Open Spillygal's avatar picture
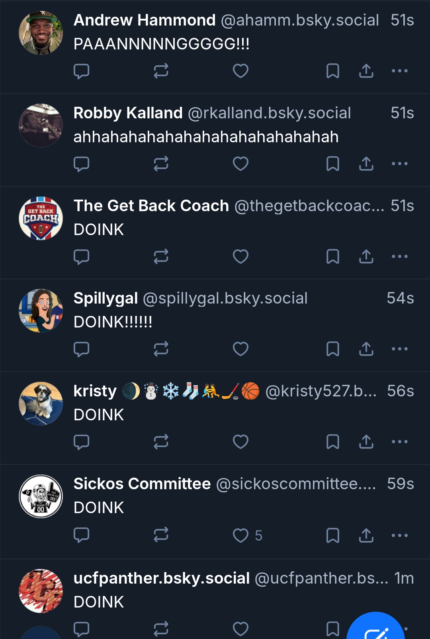The image size is (430, 639). tap(41, 311)
